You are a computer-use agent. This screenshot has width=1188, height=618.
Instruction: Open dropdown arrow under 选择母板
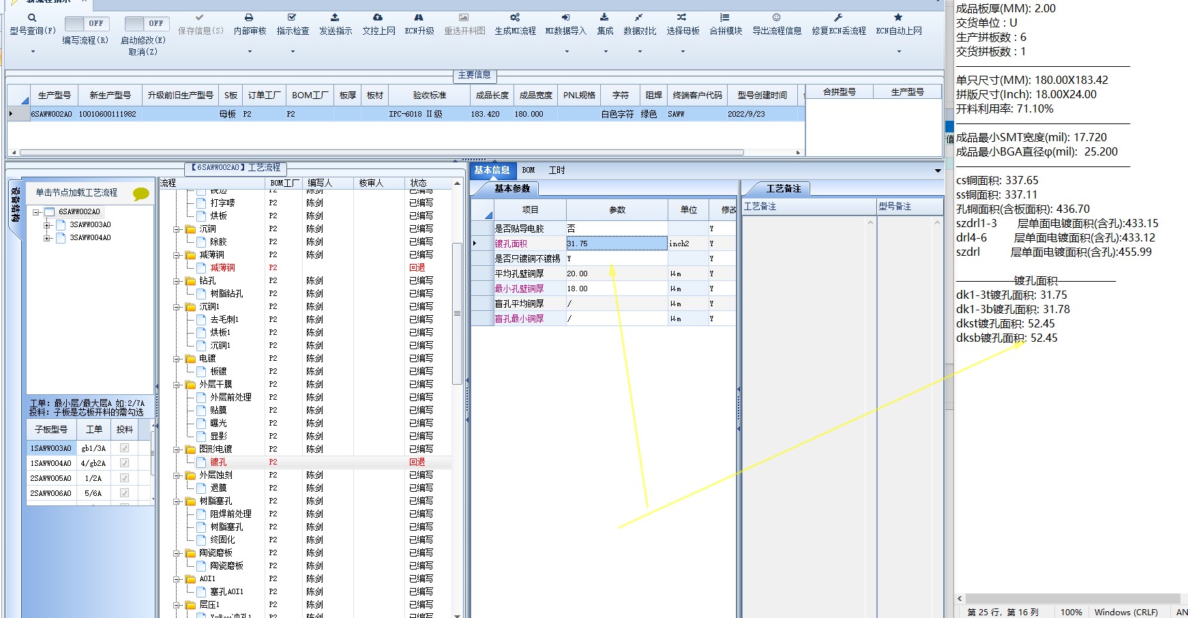click(x=683, y=52)
